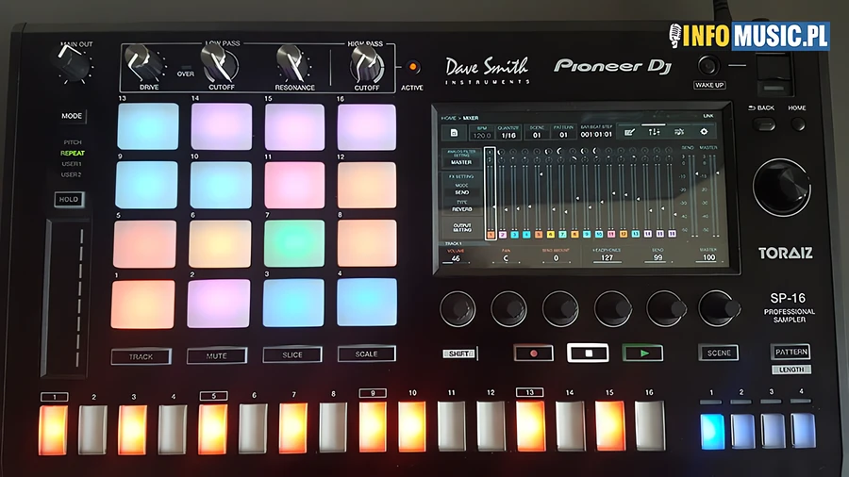
Task: Push the BACK hardware button
Action: coord(764,124)
